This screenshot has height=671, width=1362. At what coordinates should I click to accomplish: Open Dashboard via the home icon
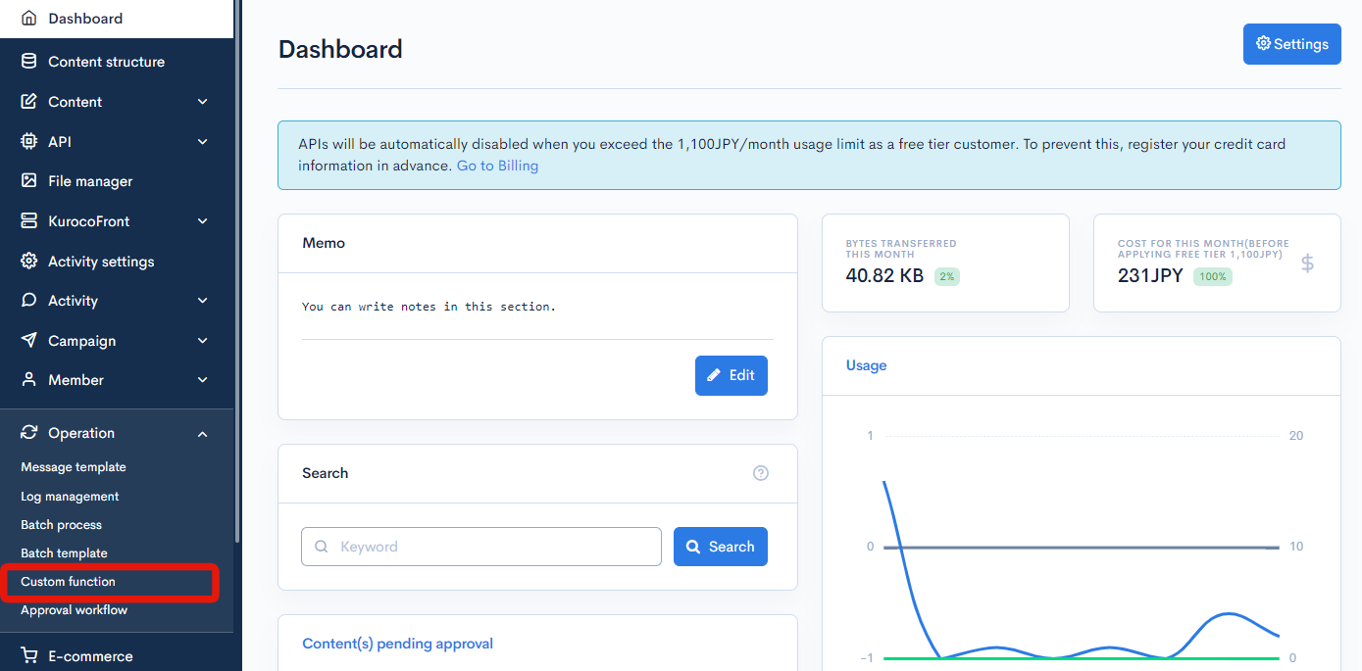29,17
